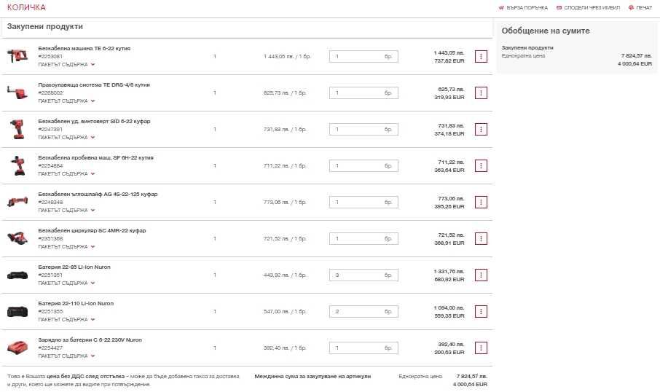
Task: Click the envelope icon for СПОДЕЛИ ЧРЕЗ ИМЕЙЛ
Action: (559, 7)
